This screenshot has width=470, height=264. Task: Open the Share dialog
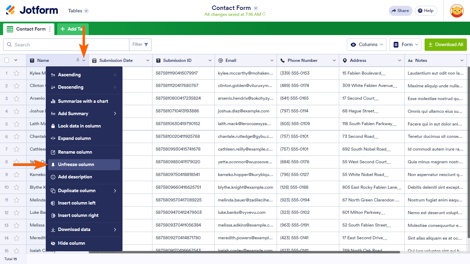click(400, 11)
